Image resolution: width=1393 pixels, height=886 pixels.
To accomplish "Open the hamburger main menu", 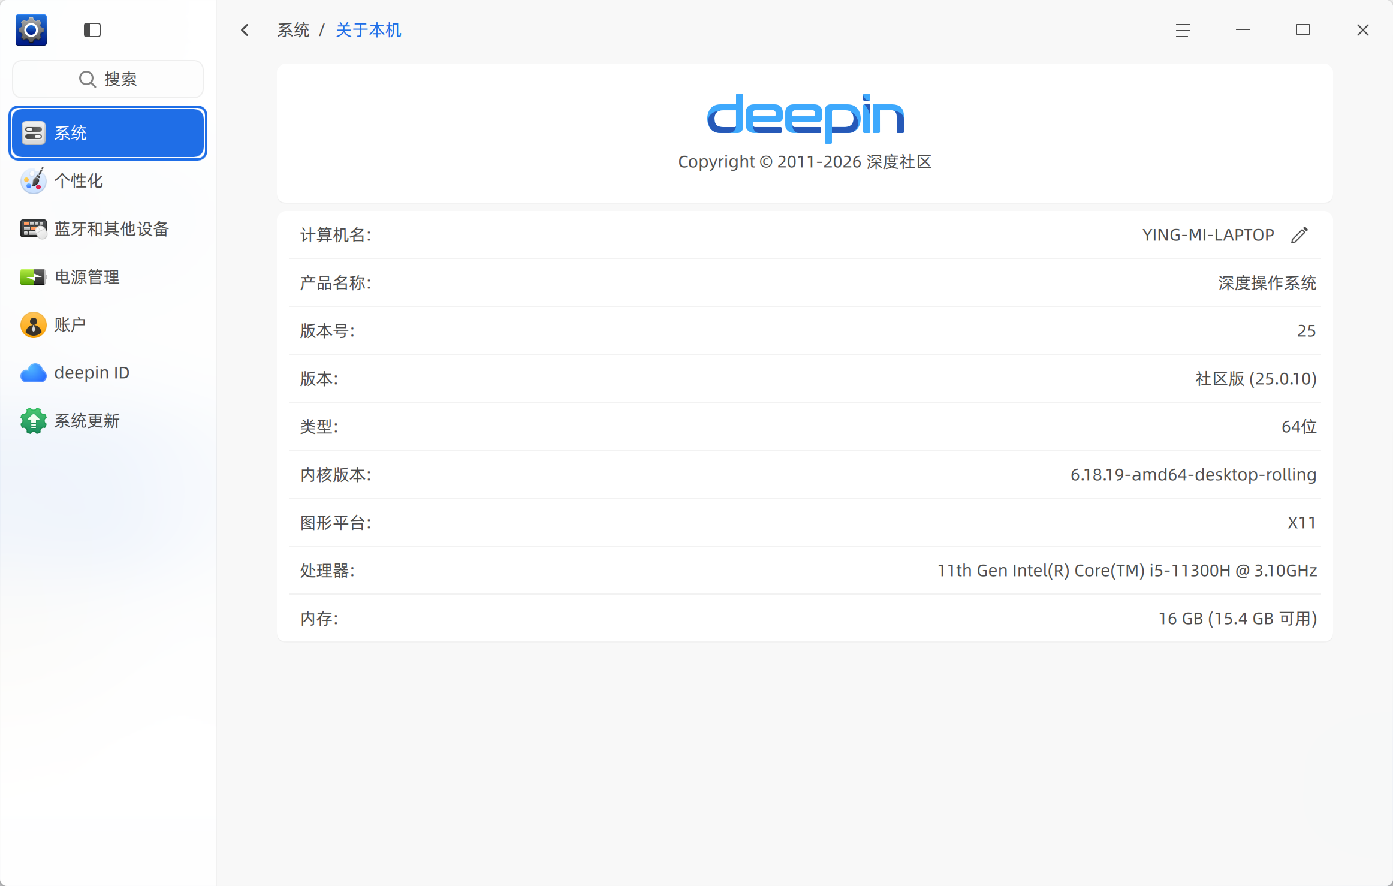I will (1183, 30).
